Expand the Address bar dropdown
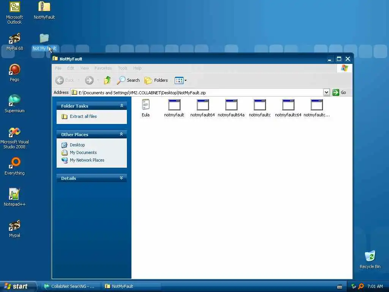The image size is (389, 292). 326,92
